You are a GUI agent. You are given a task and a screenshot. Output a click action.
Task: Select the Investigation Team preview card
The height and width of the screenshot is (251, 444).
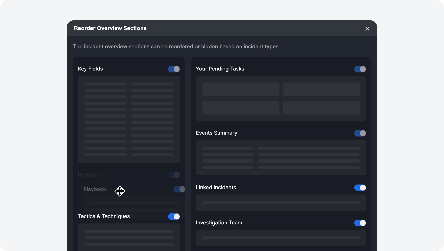coord(281,238)
